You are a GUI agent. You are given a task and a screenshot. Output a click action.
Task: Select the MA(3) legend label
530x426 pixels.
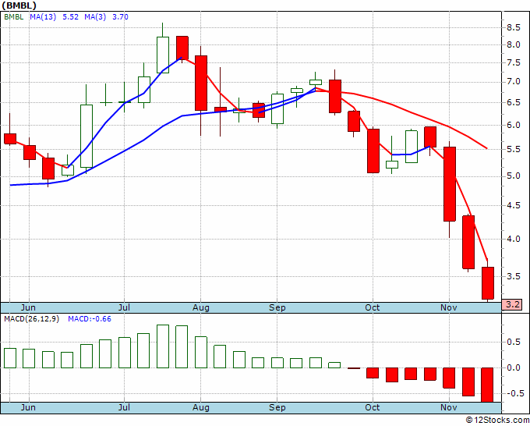point(95,17)
